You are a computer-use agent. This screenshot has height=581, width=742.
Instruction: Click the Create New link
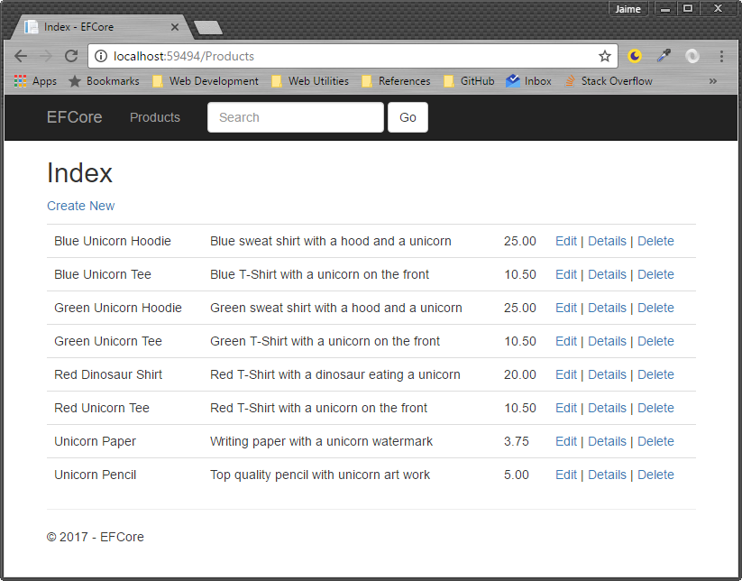click(x=80, y=206)
